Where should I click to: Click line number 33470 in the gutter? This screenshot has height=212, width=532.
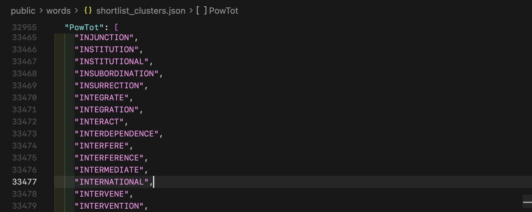point(24,98)
